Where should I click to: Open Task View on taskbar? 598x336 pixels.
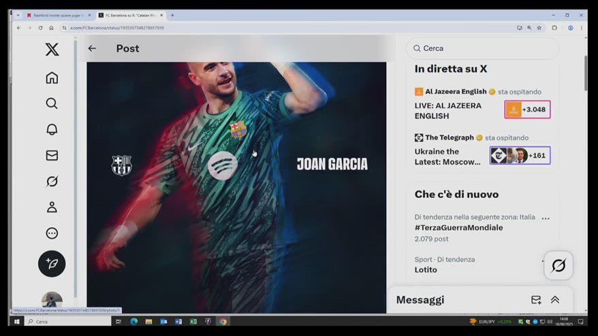point(119,322)
